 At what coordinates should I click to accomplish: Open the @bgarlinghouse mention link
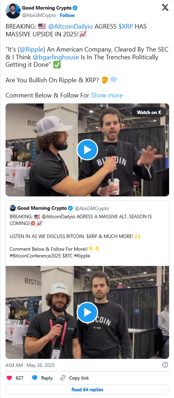pyautogui.click(x=59, y=57)
